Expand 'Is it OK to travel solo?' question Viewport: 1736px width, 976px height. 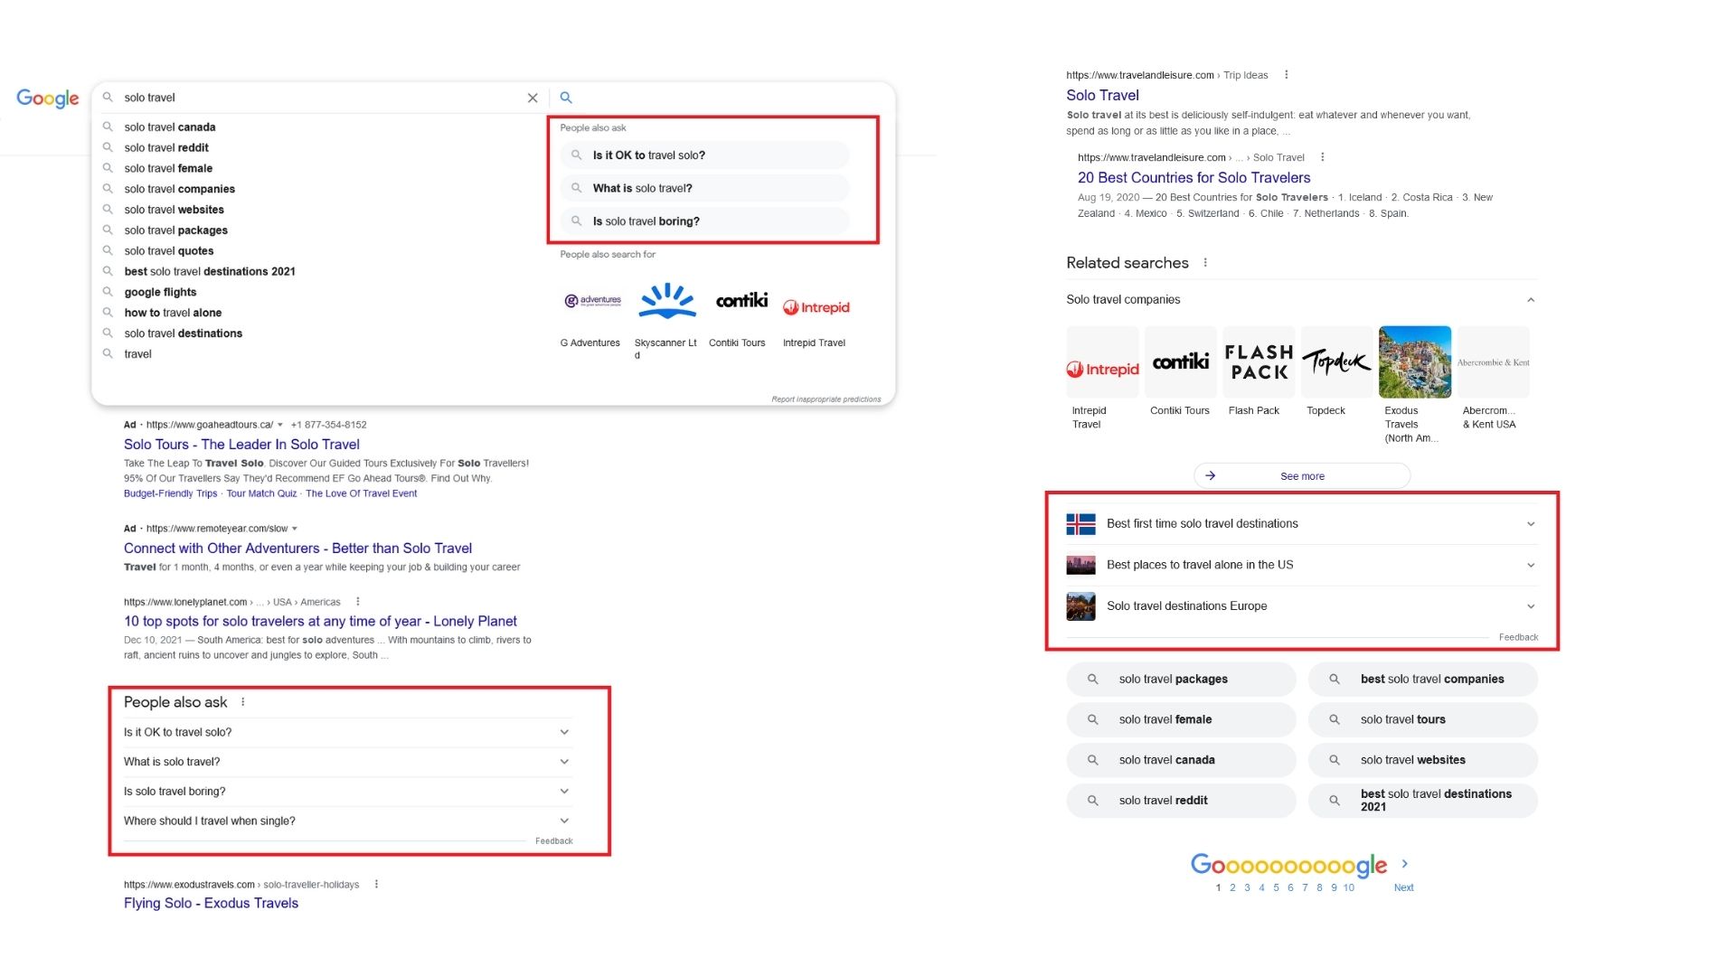[347, 733]
